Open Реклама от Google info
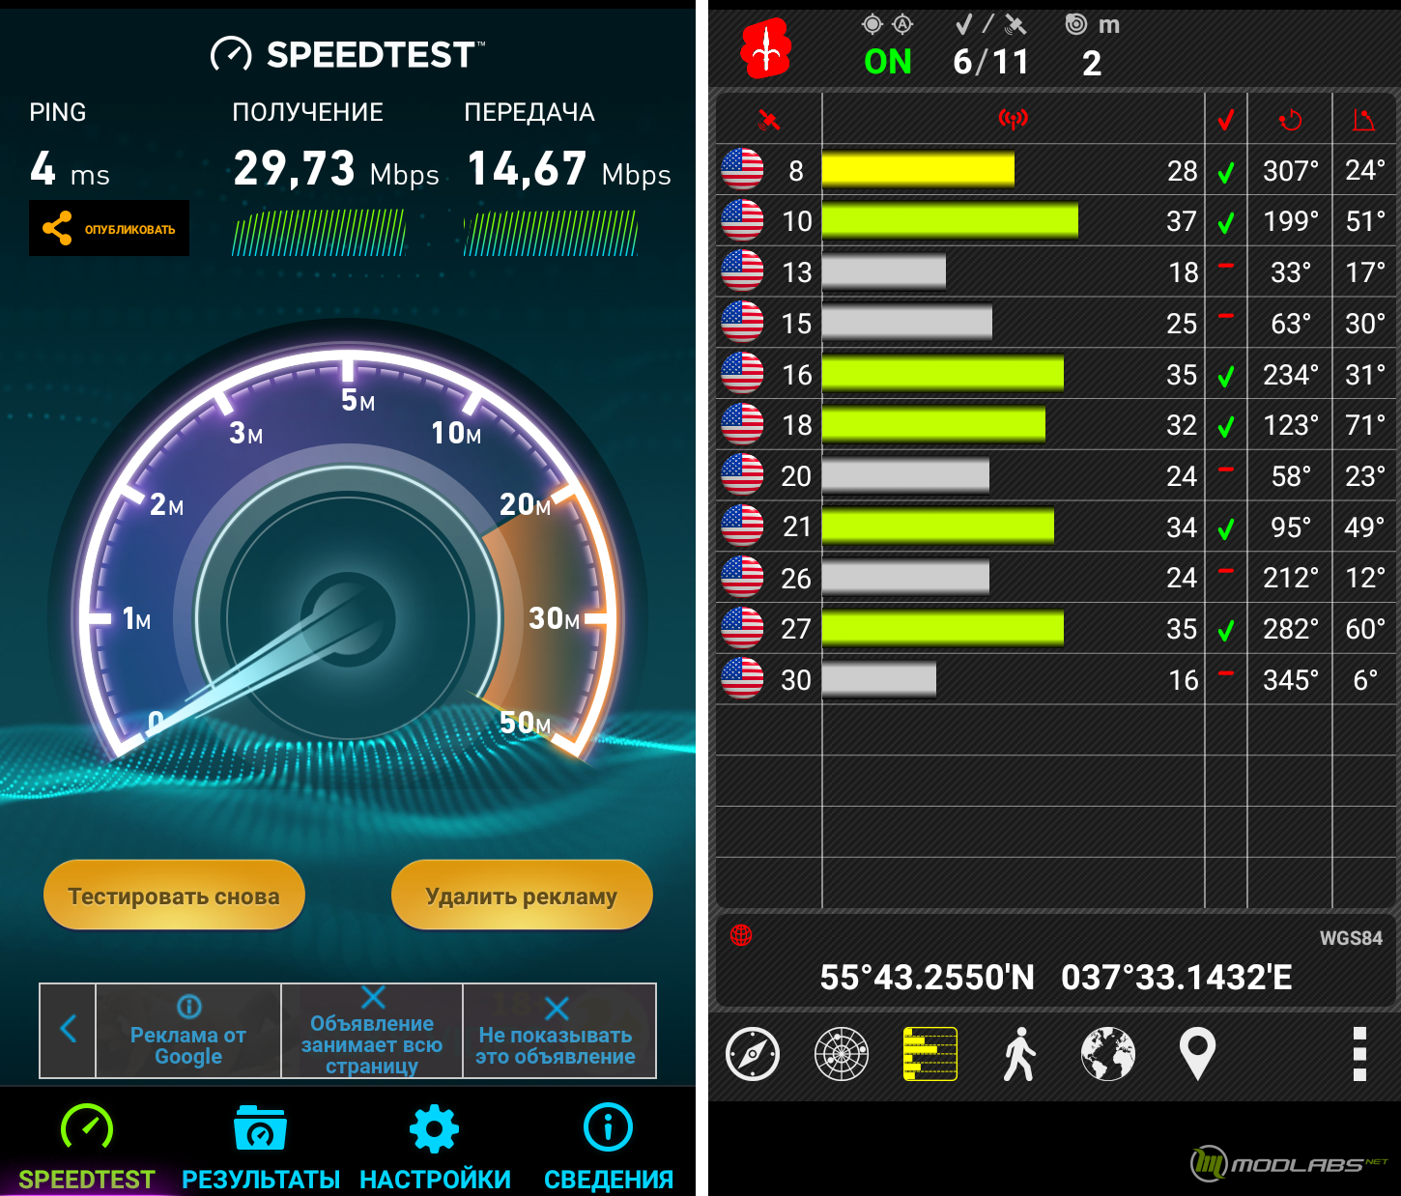Image resolution: width=1401 pixels, height=1196 pixels. click(188, 1031)
